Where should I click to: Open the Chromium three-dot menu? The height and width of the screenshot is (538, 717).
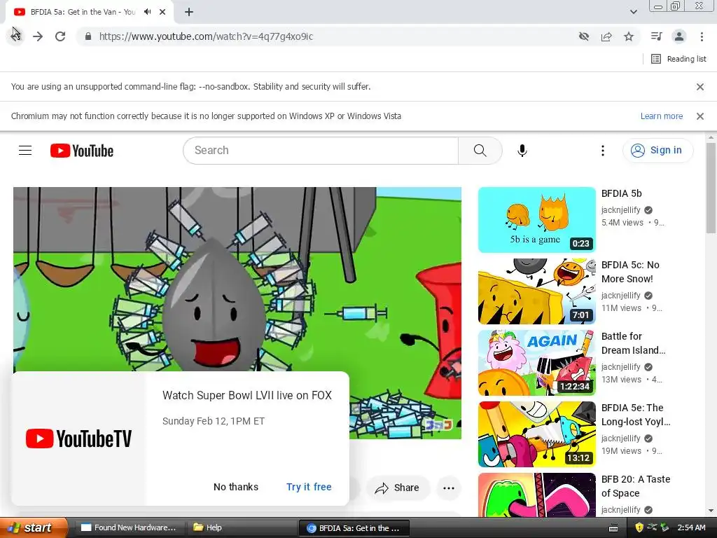point(702,36)
